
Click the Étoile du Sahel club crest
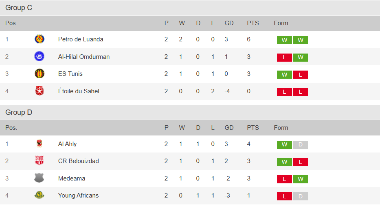pos(40,91)
